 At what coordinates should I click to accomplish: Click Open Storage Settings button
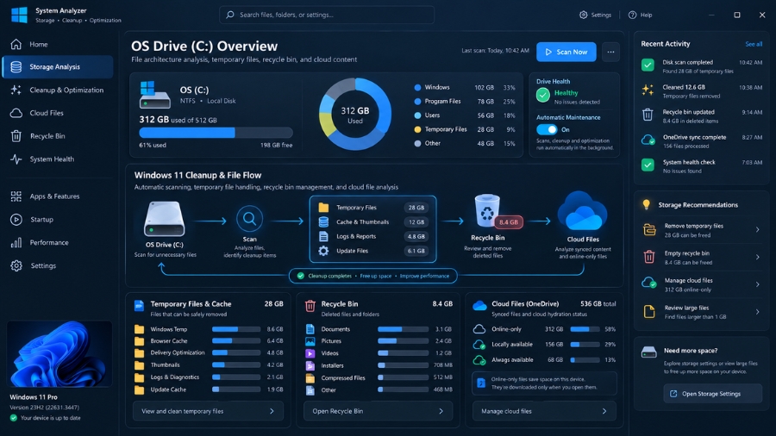point(713,394)
